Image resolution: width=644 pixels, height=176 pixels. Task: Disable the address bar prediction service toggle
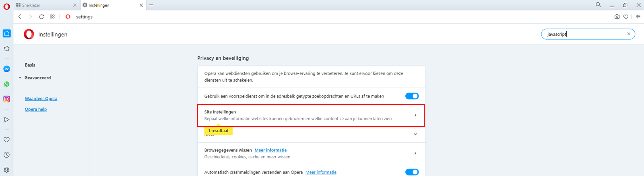pyautogui.click(x=412, y=96)
